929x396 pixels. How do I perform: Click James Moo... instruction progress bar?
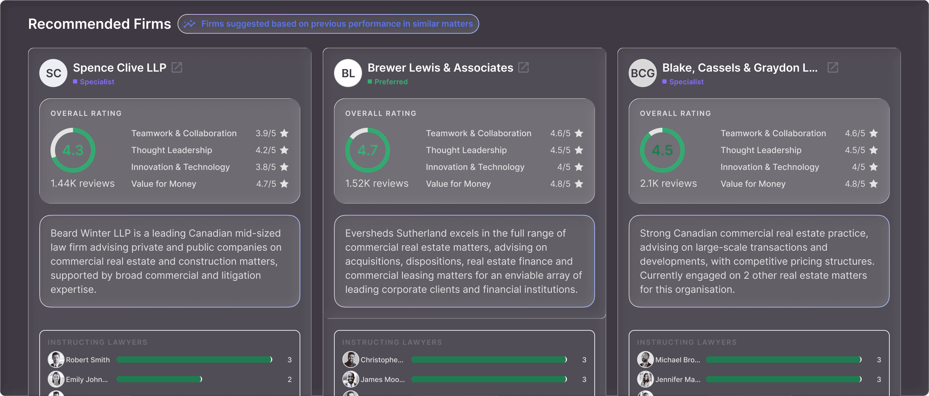pos(489,379)
